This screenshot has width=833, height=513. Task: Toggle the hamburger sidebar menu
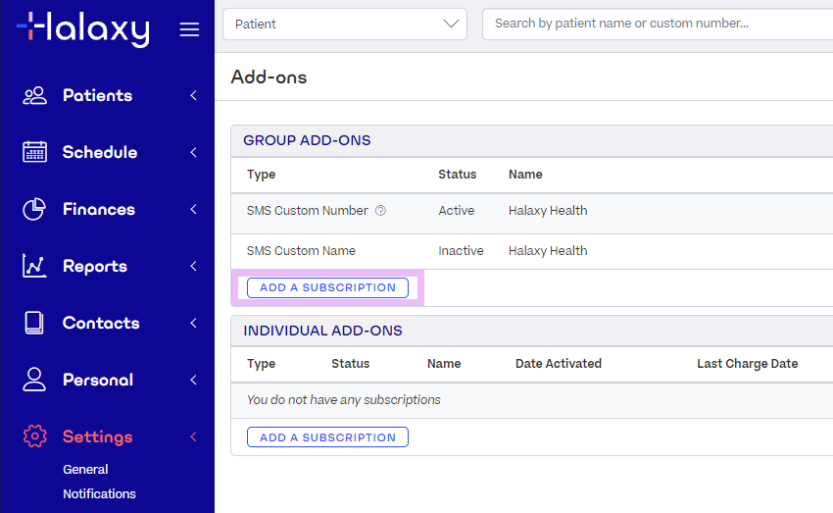(x=189, y=29)
